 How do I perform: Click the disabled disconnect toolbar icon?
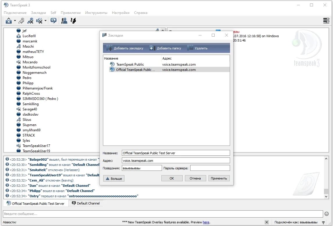[x=21, y=21]
